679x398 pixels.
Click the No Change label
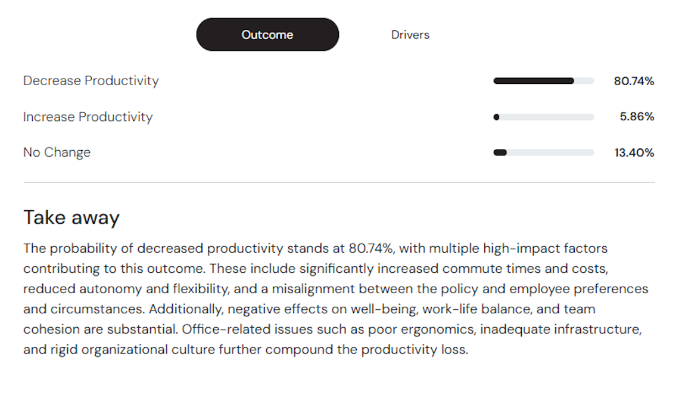pos(57,153)
